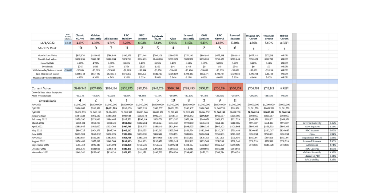Click the Overall Rank row label
Screen dimensions: 369x193
[47, 100]
